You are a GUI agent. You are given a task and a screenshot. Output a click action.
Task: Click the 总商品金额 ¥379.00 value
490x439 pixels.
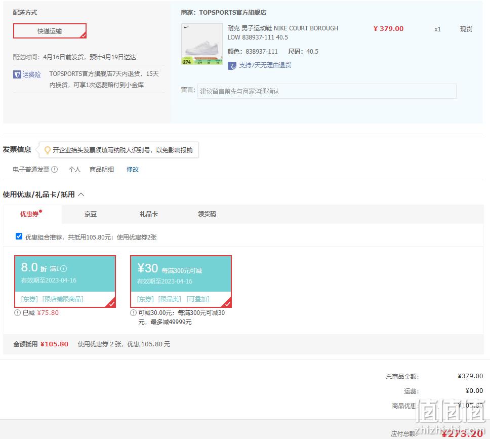(x=470, y=376)
